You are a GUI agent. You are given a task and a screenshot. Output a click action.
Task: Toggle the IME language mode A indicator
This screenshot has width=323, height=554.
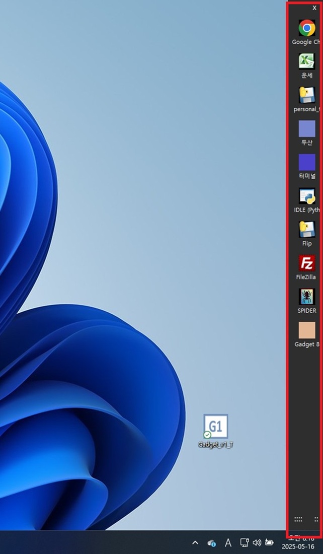click(228, 543)
